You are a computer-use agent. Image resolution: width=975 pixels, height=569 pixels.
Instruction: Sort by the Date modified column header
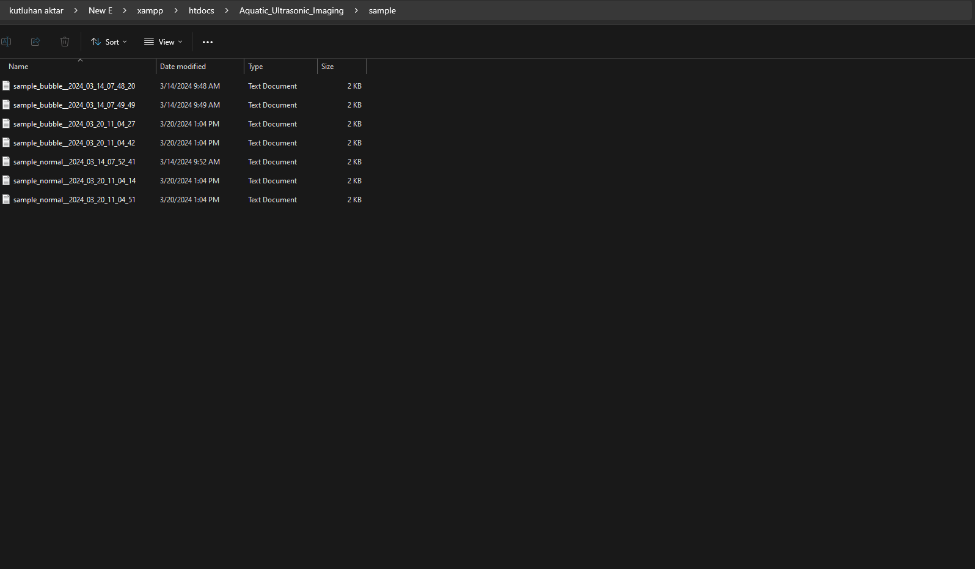pyautogui.click(x=200, y=66)
